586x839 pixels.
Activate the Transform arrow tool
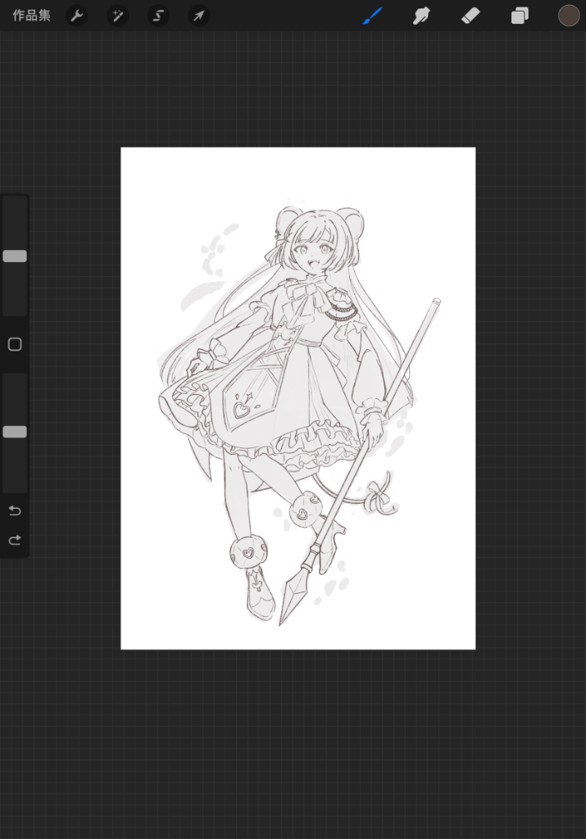click(x=198, y=16)
